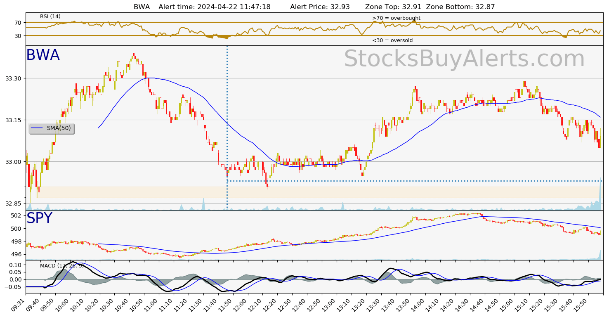Click the "<30 = oversold" annotation
This screenshot has height=317, width=609.
click(392, 40)
